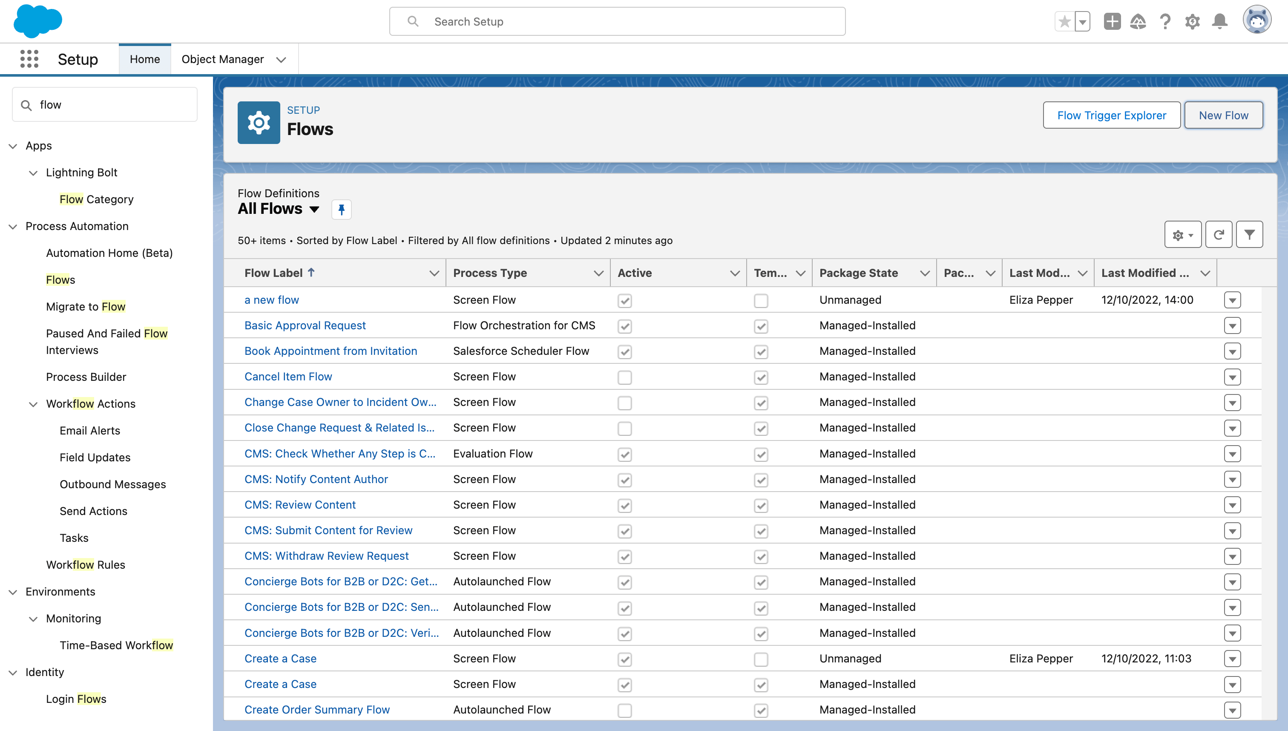Toggle Template checkbox for a new flow

click(x=760, y=300)
